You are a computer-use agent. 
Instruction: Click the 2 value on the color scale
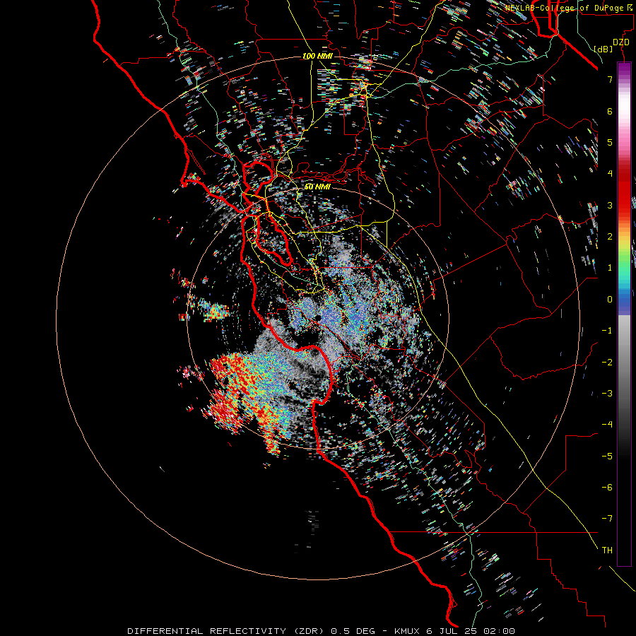[610, 237]
